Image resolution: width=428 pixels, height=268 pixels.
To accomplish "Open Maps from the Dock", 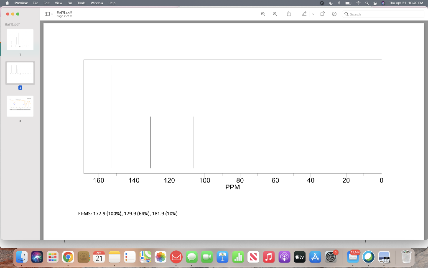I will (x=145, y=257).
